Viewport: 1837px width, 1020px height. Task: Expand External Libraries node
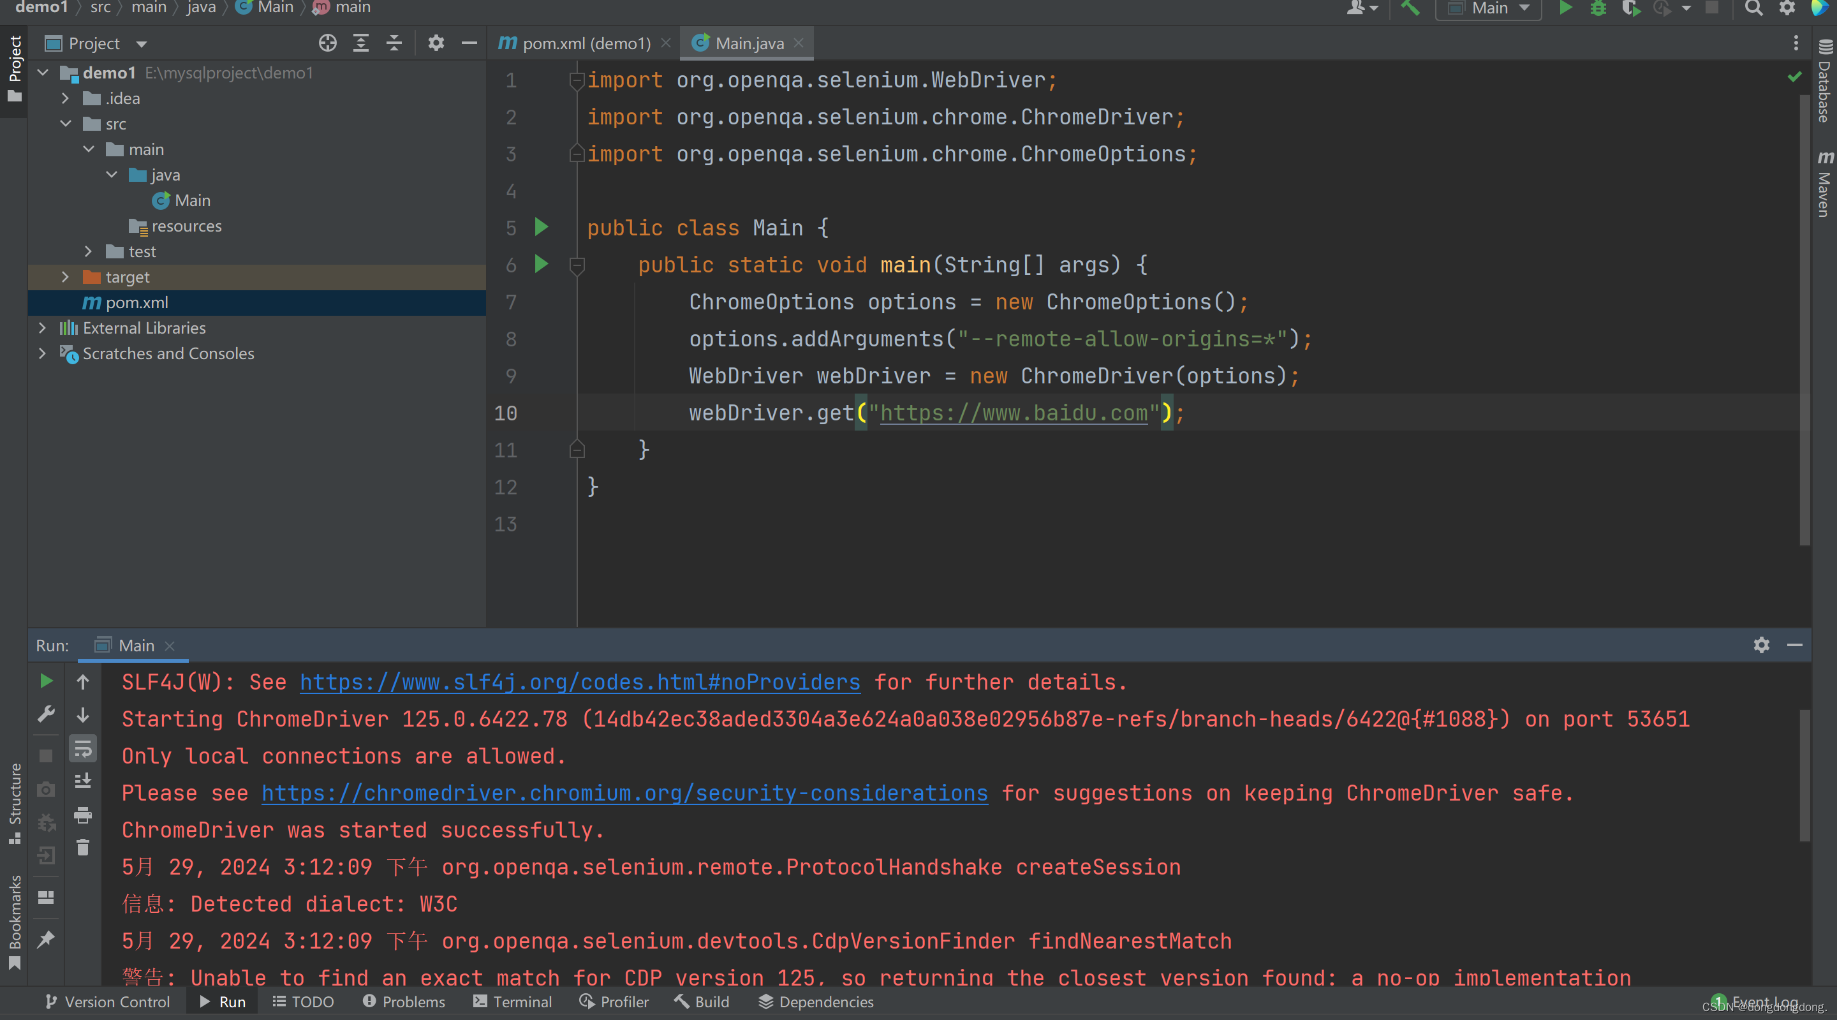42,328
